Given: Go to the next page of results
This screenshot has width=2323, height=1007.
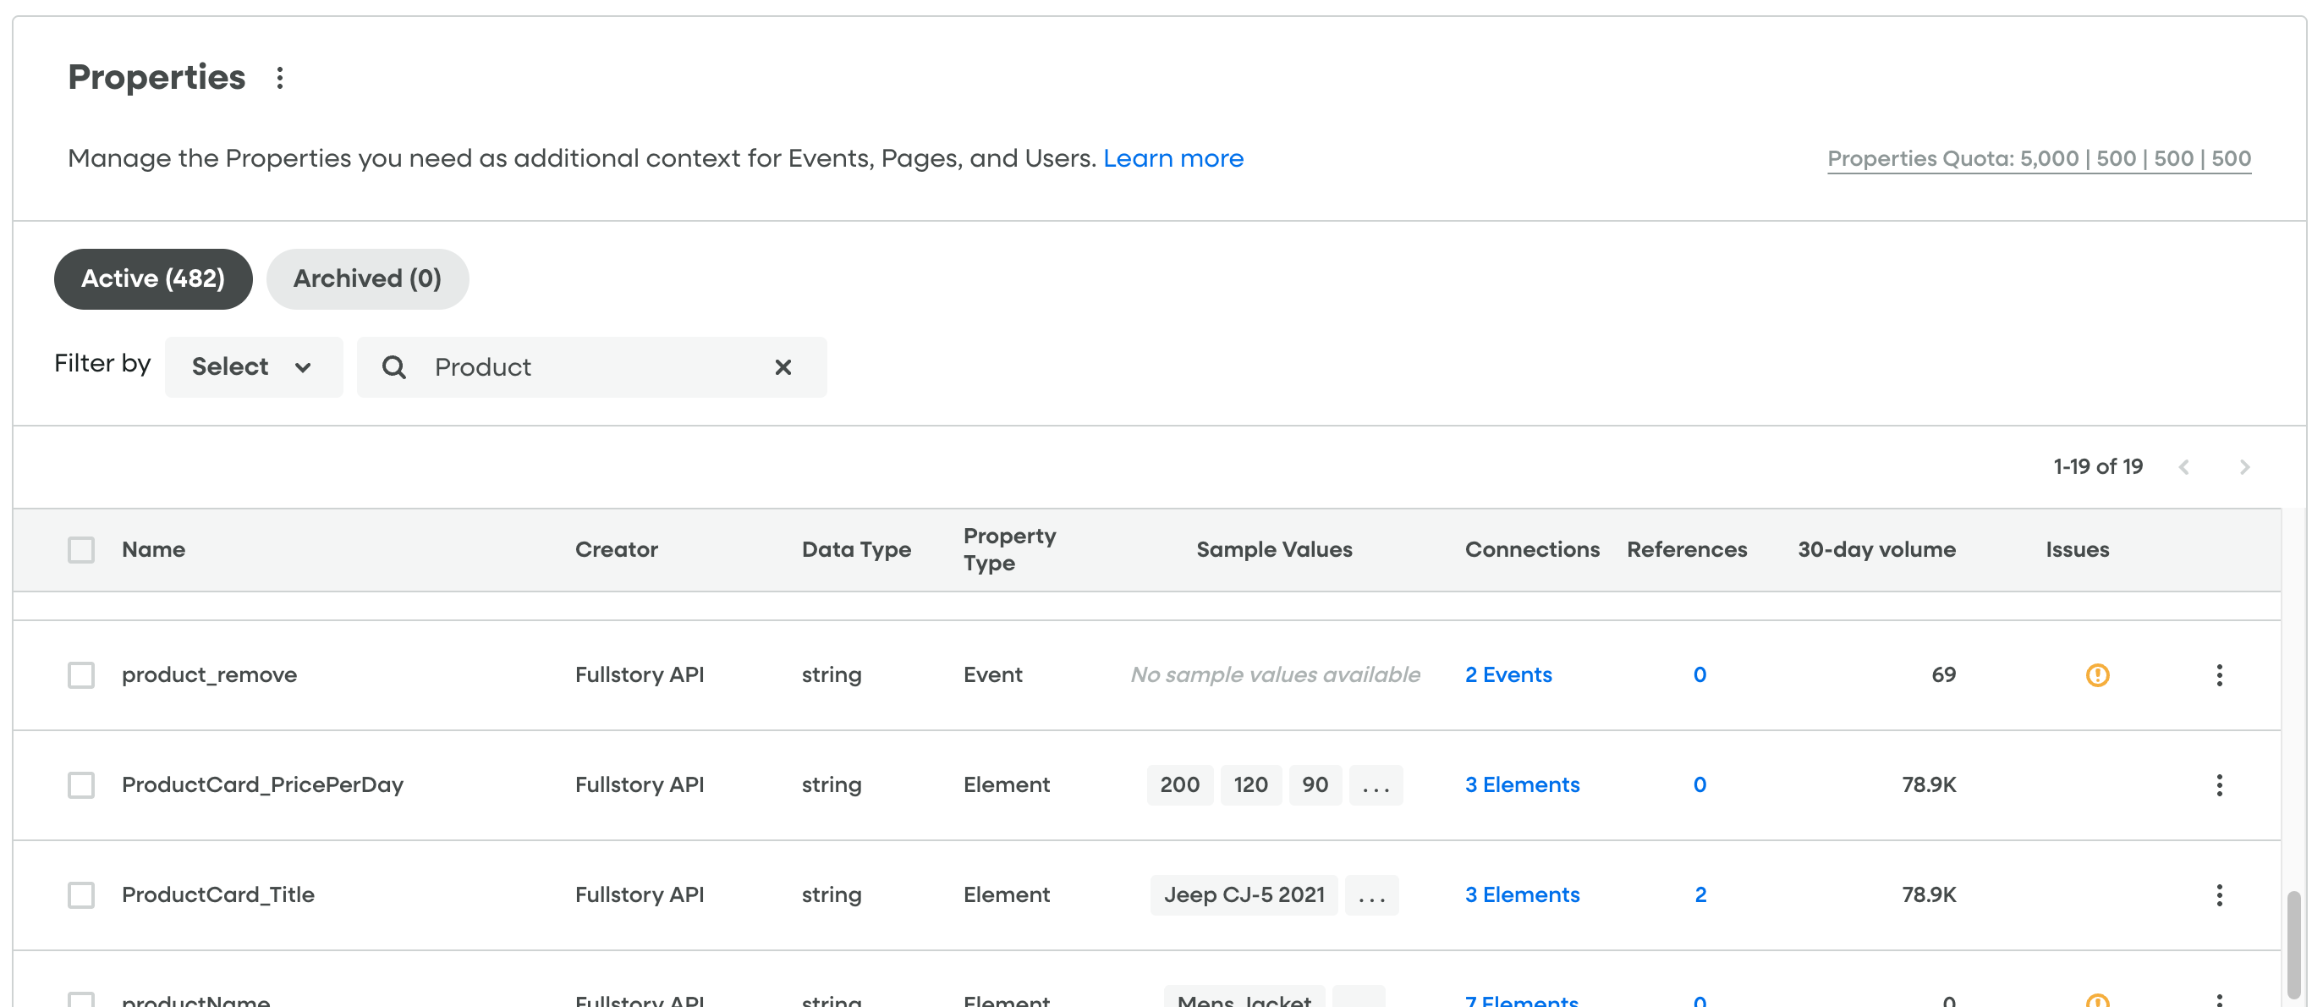Looking at the screenshot, I should click(x=2243, y=467).
